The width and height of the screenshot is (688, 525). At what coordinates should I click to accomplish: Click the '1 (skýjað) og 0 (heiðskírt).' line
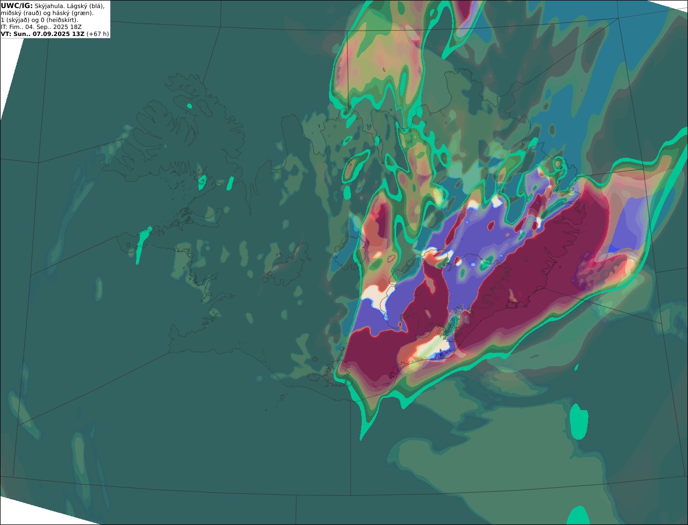39,20
